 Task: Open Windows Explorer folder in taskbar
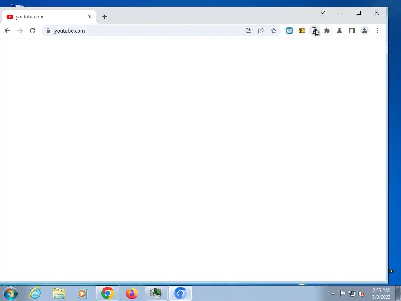pyautogui.click(x=59, y=293)
